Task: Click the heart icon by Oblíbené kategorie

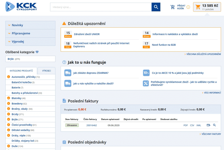Action: click(37, 52)
